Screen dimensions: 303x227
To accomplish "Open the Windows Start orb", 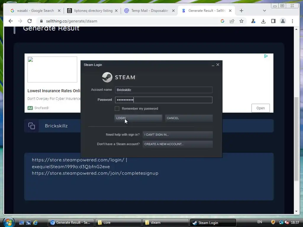I will [9, 222].
